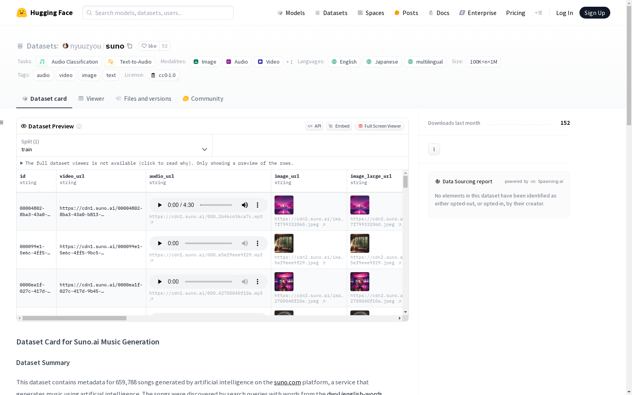The width and height of the screenshot is (632, 395).
Task: Seek on the 000099e1 row audio progress slider
Action: [x=209, y=243]
